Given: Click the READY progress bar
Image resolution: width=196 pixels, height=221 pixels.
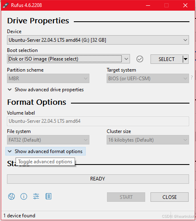Looking at the screenshot, I should click(x=98, y=179).
